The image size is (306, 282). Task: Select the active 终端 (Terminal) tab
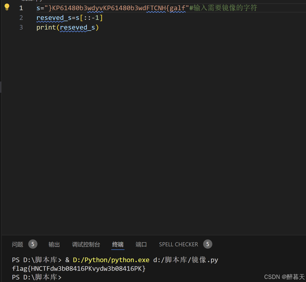[x=118, y=244]
